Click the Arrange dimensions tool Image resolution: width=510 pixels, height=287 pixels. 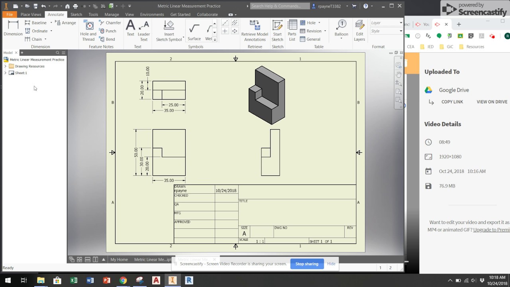tap(66, 23)
